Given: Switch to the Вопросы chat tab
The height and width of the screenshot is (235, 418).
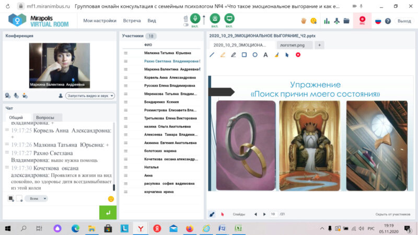Looking at the screenshot, I should tap(45, 118).
